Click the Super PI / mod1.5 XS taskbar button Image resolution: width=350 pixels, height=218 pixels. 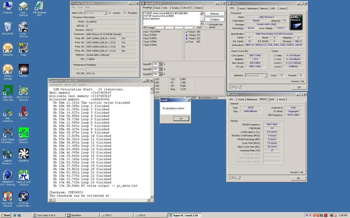coord(185,215)
